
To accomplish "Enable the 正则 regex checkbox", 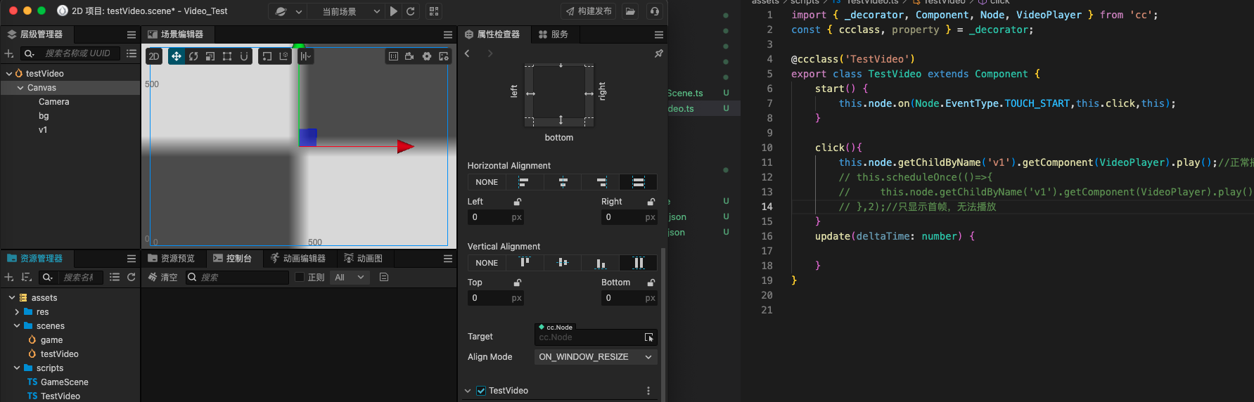I will point(300,278).
